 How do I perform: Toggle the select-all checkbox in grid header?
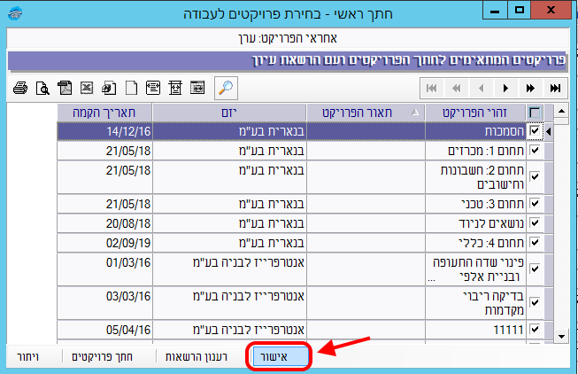pos(535,113)
